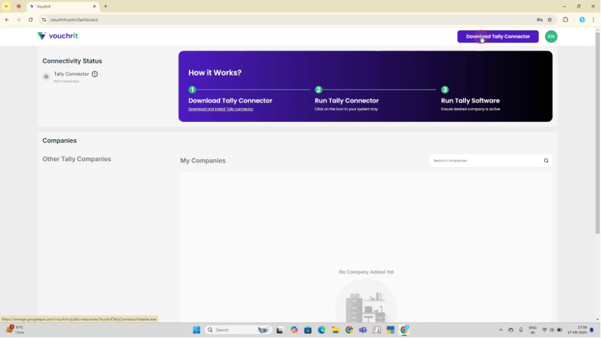Launch Copilot from the taskbar

pyautogui.click(x=294, y=330)
